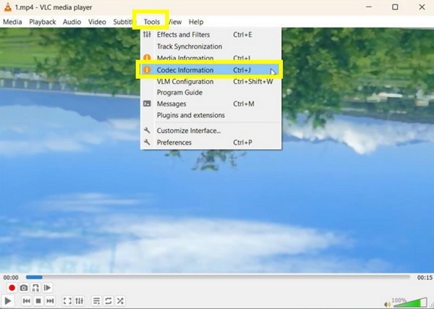The width and height of the screenshot is (434, 309).
Task: Open the Playback menu
Action: pyautogui.click(x=43, y=22)
